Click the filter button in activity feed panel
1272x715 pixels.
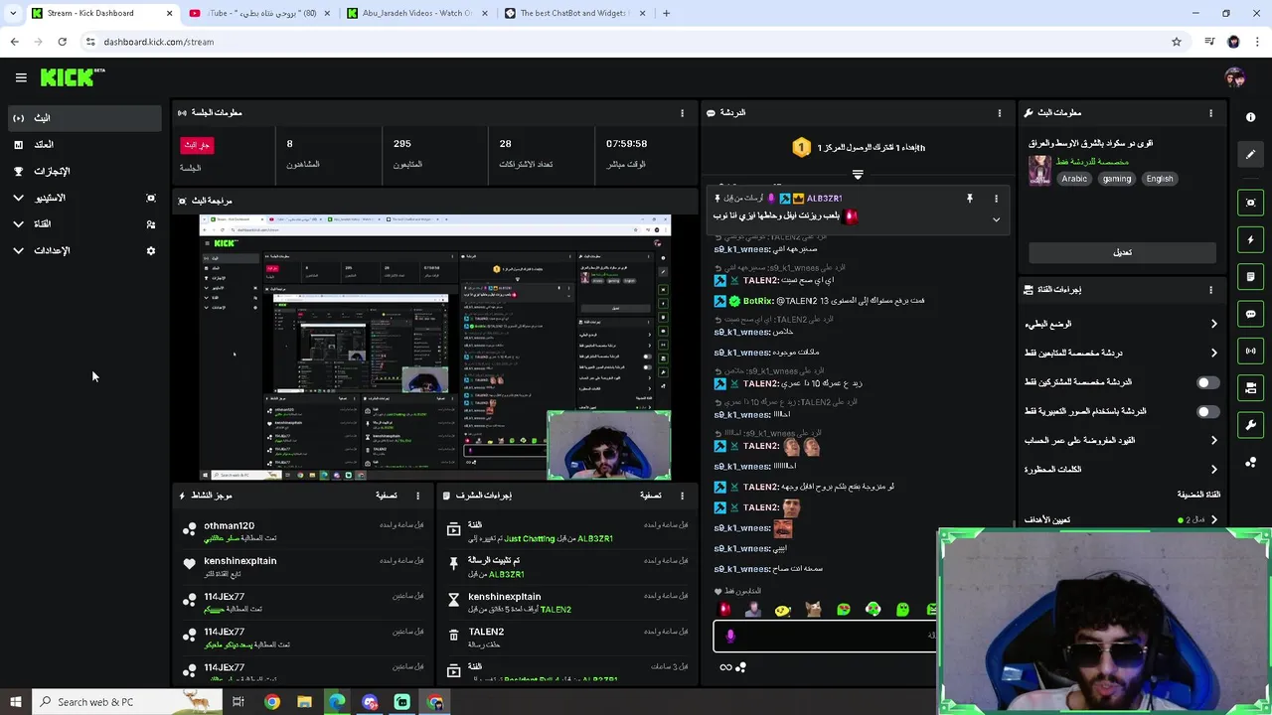tap(387, 496)
